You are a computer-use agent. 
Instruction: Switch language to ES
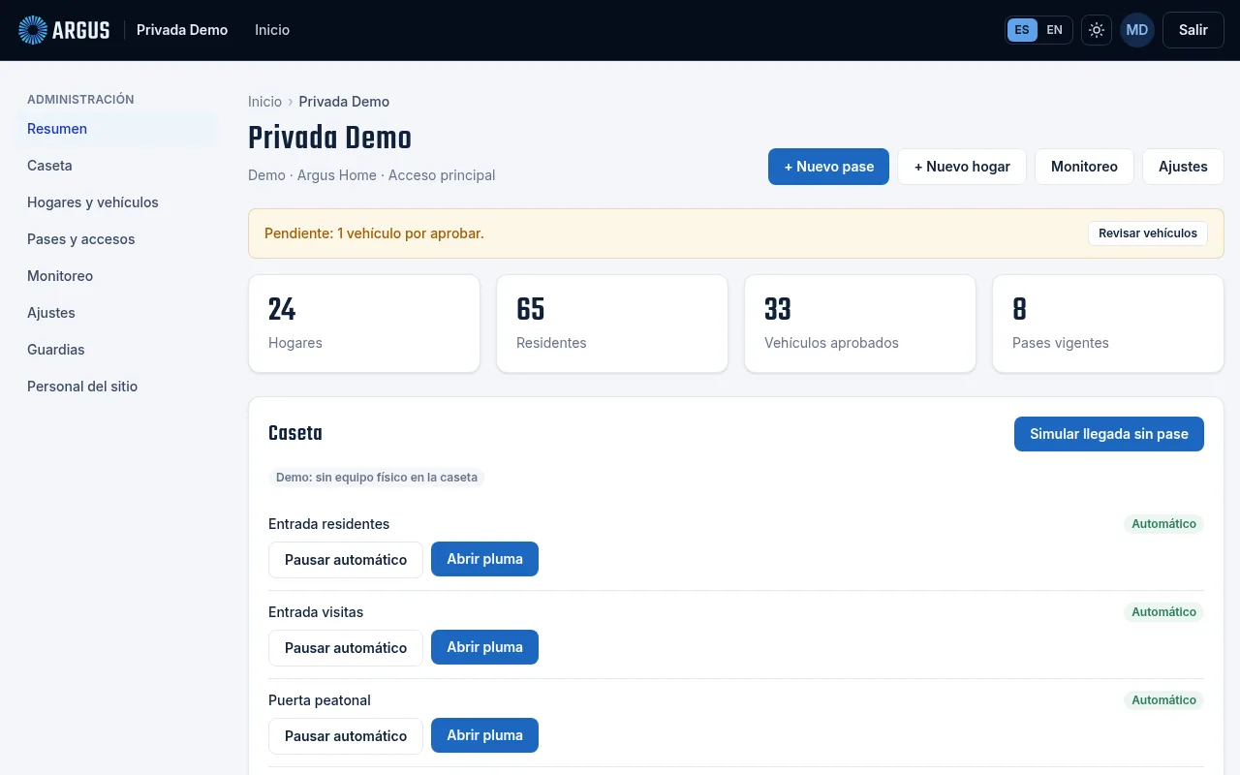click(1022, 30)
